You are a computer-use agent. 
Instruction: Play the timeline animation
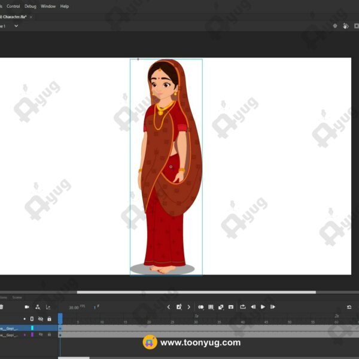[263, 307]
